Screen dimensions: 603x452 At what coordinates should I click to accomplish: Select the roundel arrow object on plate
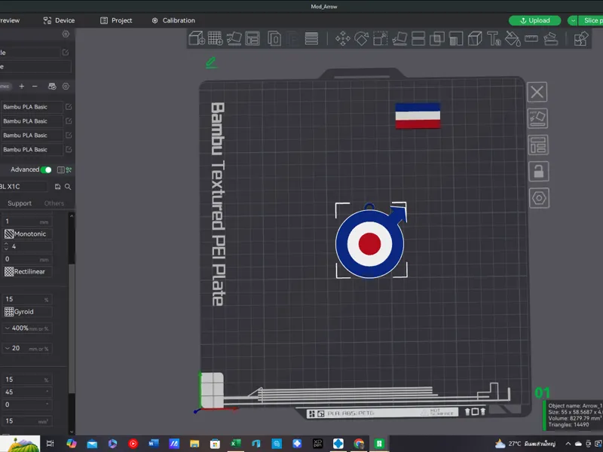click(x=370, y=243)
